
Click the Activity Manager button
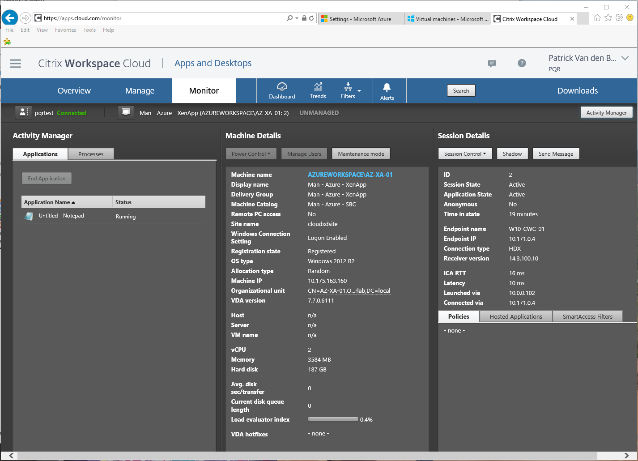(x=606, y=112)
